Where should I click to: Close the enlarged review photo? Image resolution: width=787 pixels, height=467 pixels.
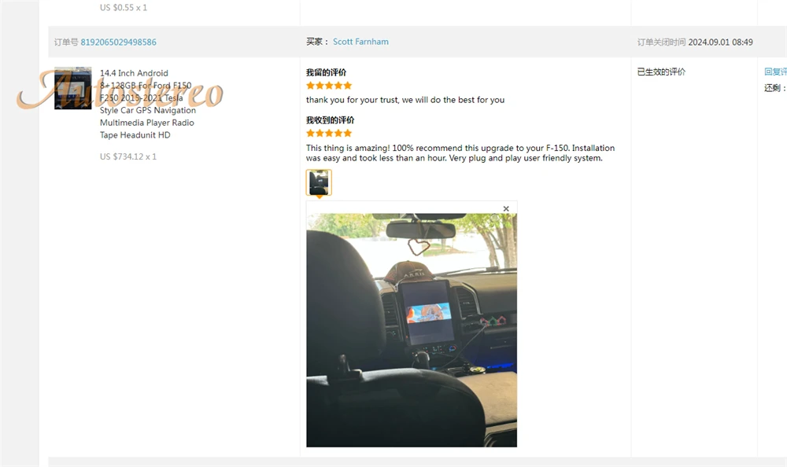(x=506, y=208)
